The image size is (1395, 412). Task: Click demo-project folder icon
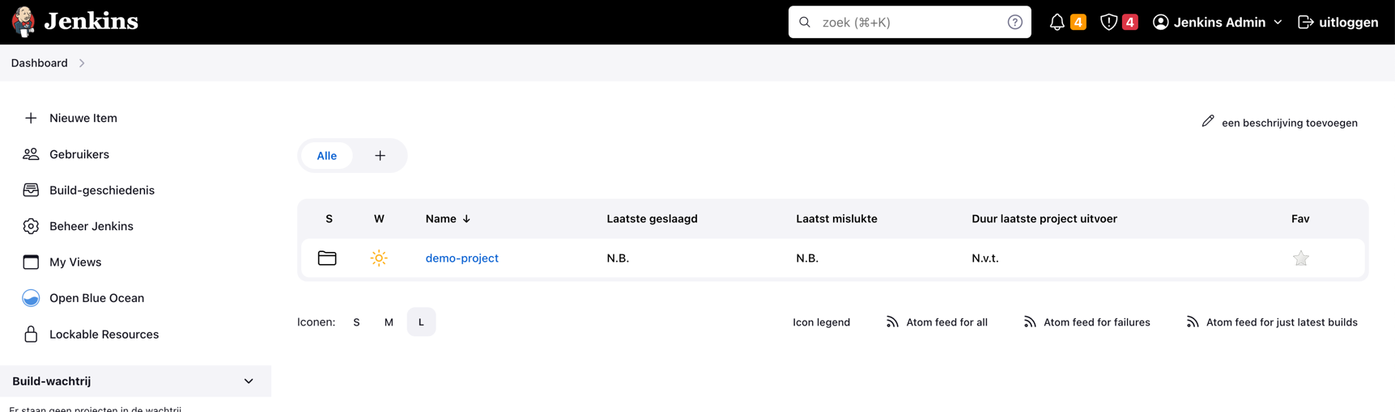(327, 258)
